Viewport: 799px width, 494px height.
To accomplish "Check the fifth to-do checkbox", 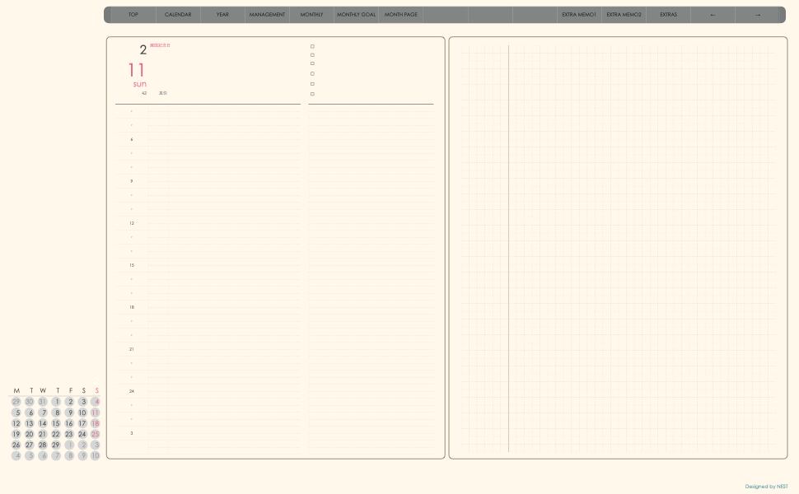I will coord(312,84).
